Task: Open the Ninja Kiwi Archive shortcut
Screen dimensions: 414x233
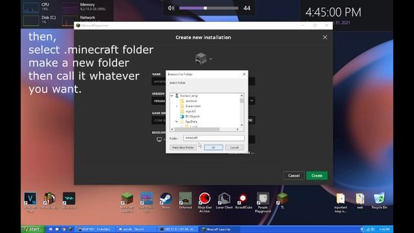Action: point(204,202)
